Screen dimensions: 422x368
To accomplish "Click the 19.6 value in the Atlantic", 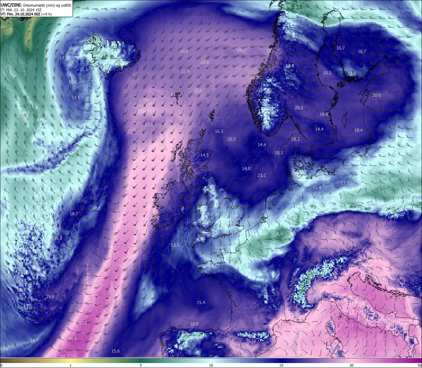I will (34, 284).
